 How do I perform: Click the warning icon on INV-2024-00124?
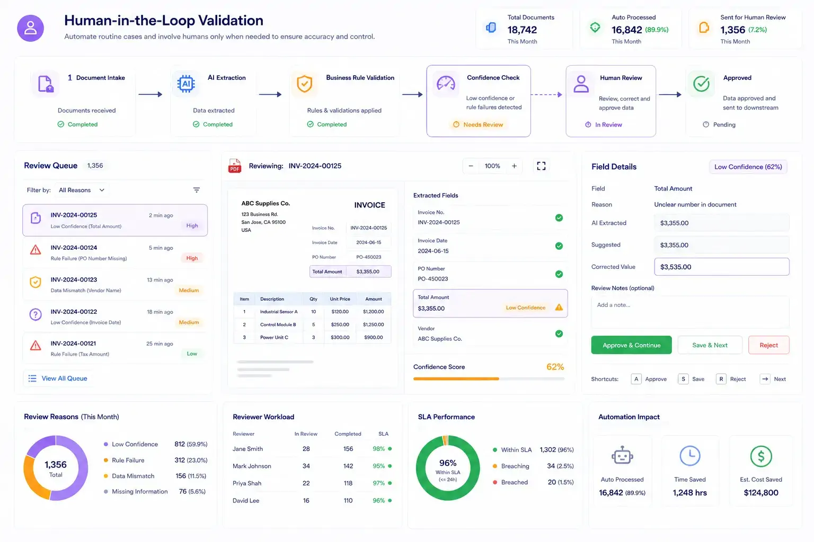pos(36,250)
